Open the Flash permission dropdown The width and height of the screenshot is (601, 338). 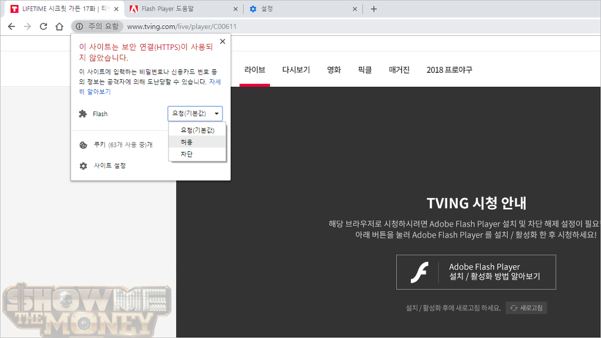(x=195, y=113)
